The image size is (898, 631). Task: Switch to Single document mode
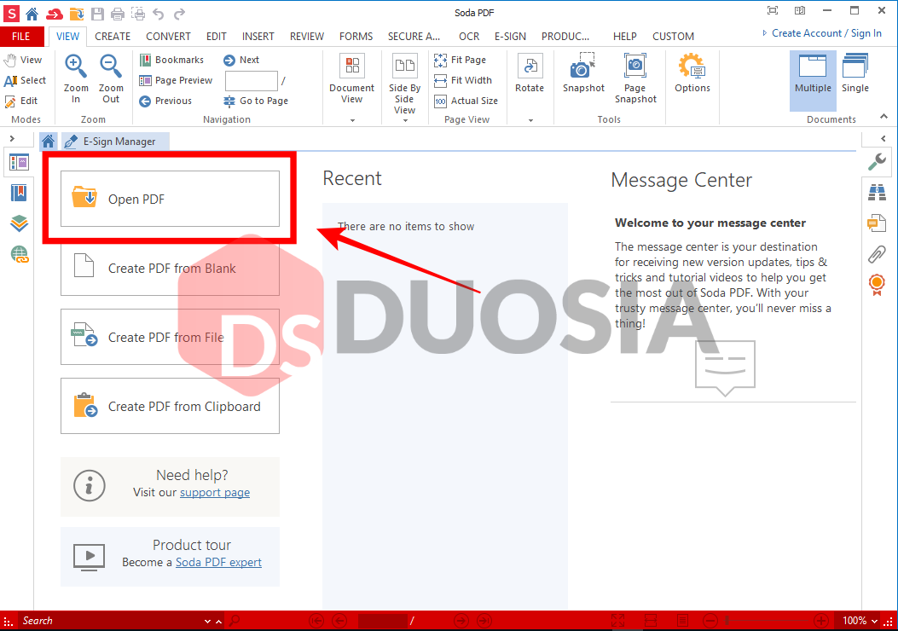click(x=855, y=73)
